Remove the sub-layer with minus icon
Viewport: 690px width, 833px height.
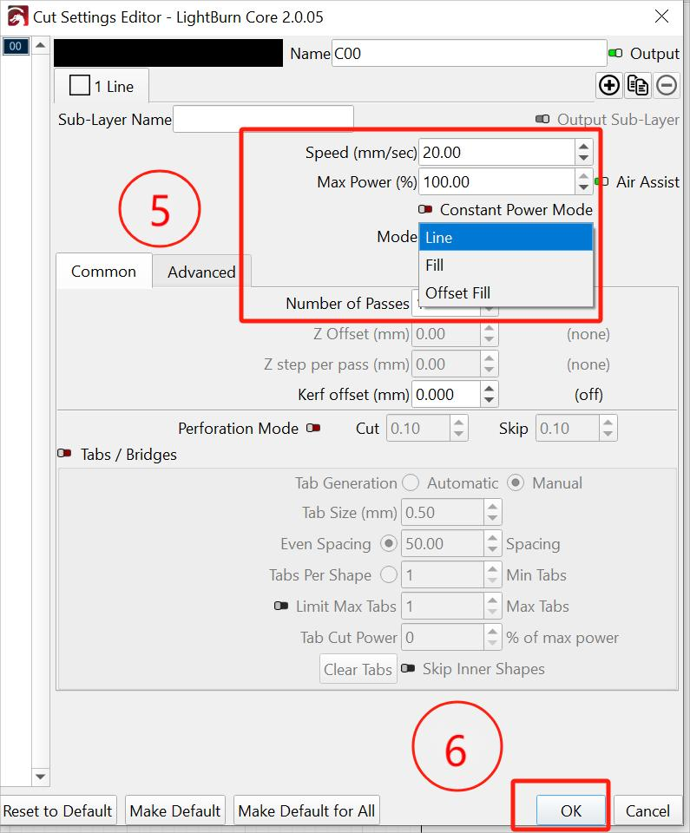tap(666, 85)
